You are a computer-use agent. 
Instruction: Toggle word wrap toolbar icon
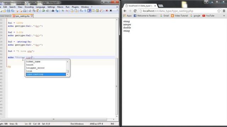click(81, 11)
